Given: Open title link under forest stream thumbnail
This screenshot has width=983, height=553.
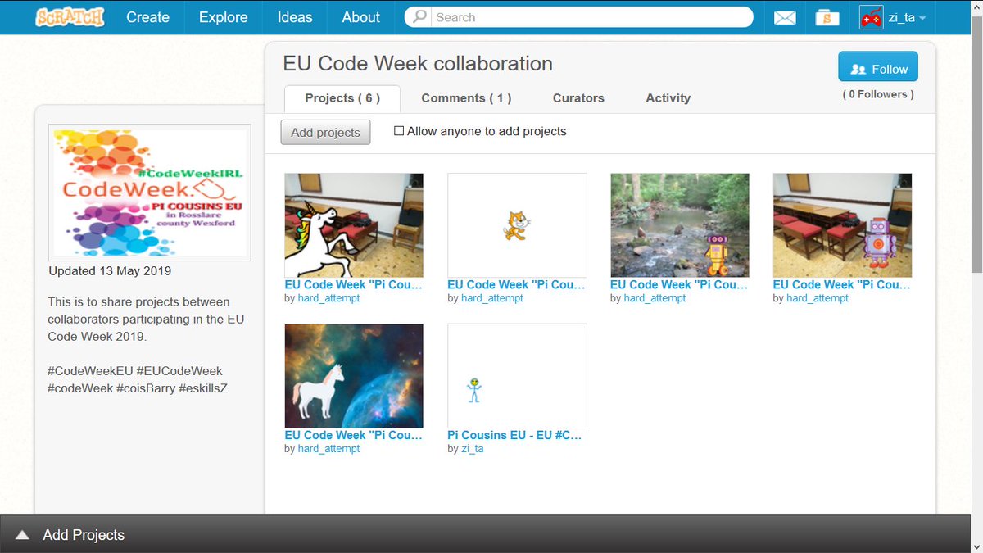Looking at the screenshot, I should tap(680, 285).
